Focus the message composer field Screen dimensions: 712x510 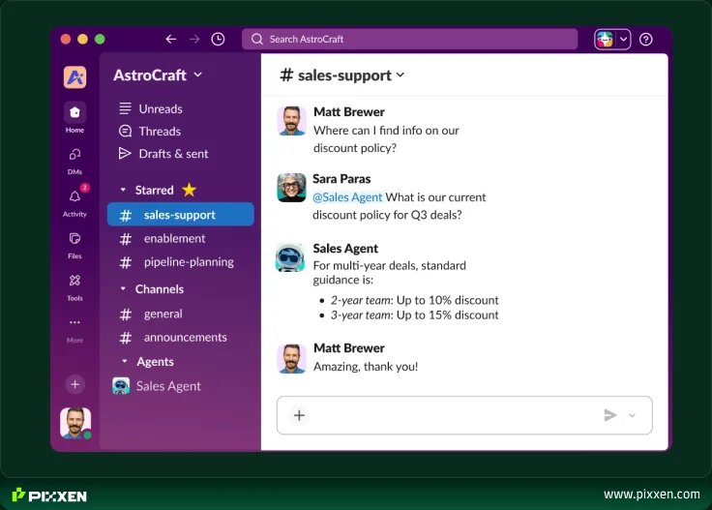pyautogui.click(x=464, y=415)
